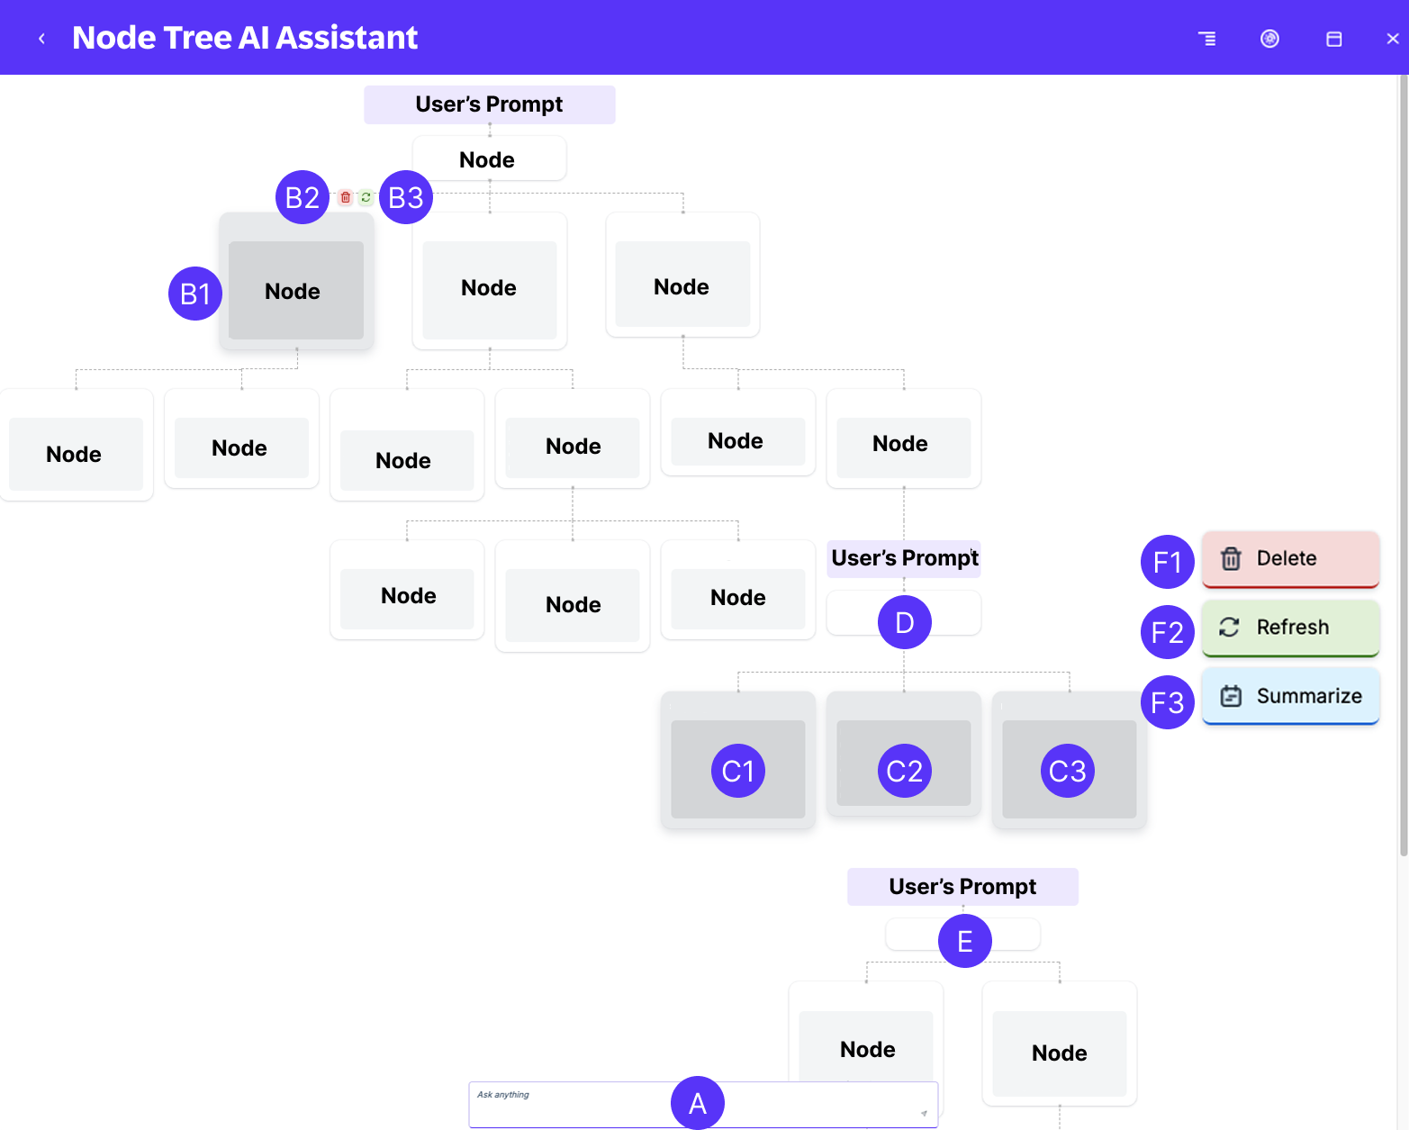Click the blue Summarize button
The height and width of the screenshot is (1130, 1409).
(x=1290, y=696)
